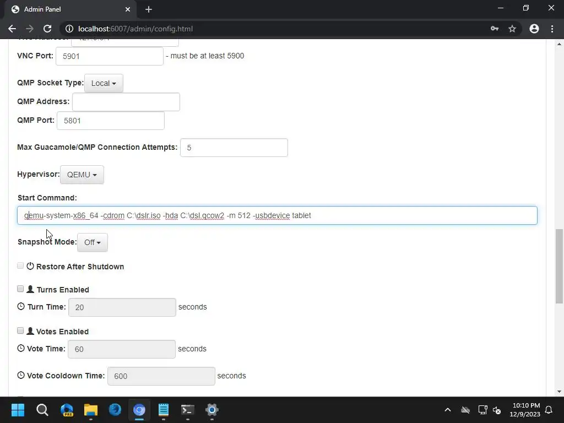564x423 pixels.
Task: Click the browser forward arrow
Action: pyautogui.click(x=30, y=29)
